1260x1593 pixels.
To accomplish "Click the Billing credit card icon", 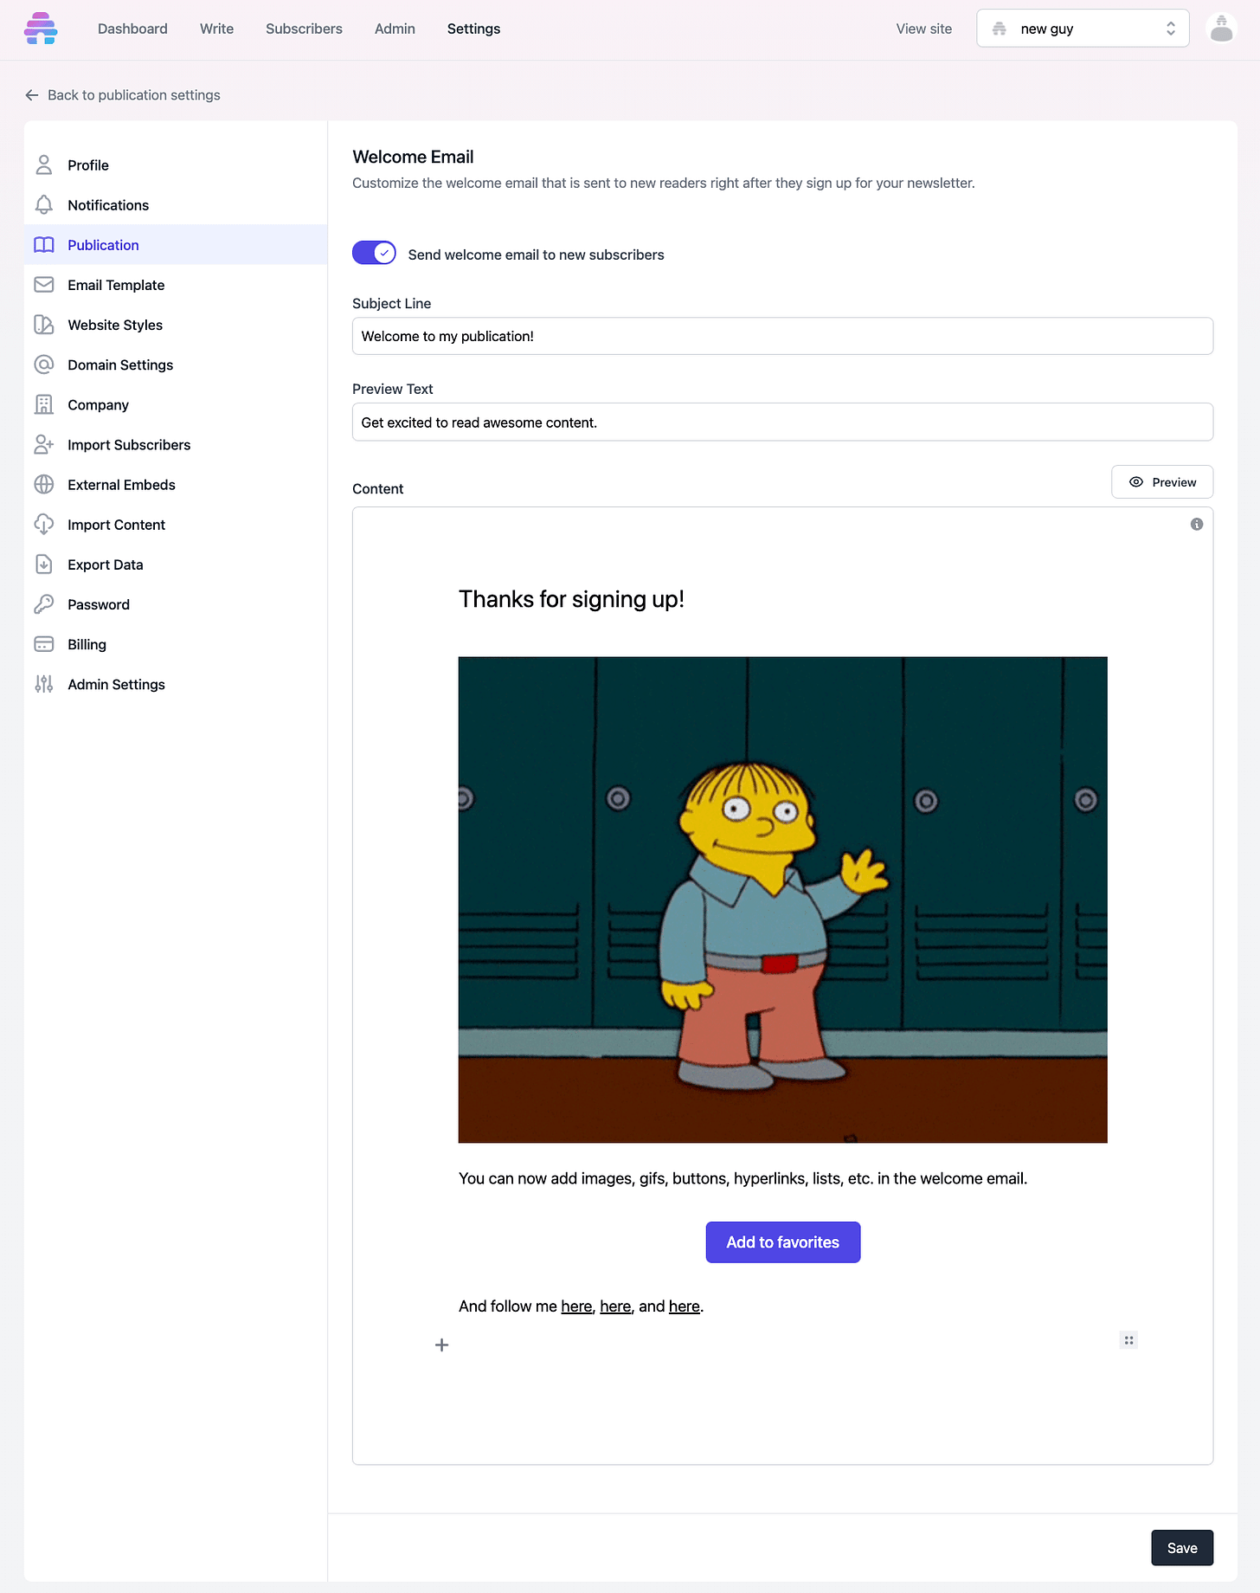I will [x=44, y=644].
